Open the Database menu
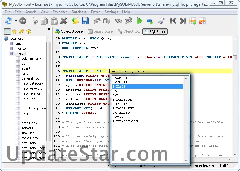The height and width of the screenshot is (171, 240). 79,12
